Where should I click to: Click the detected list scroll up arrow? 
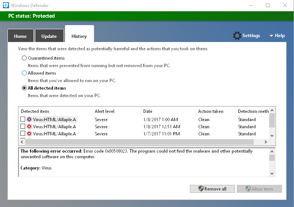[272, 110]
